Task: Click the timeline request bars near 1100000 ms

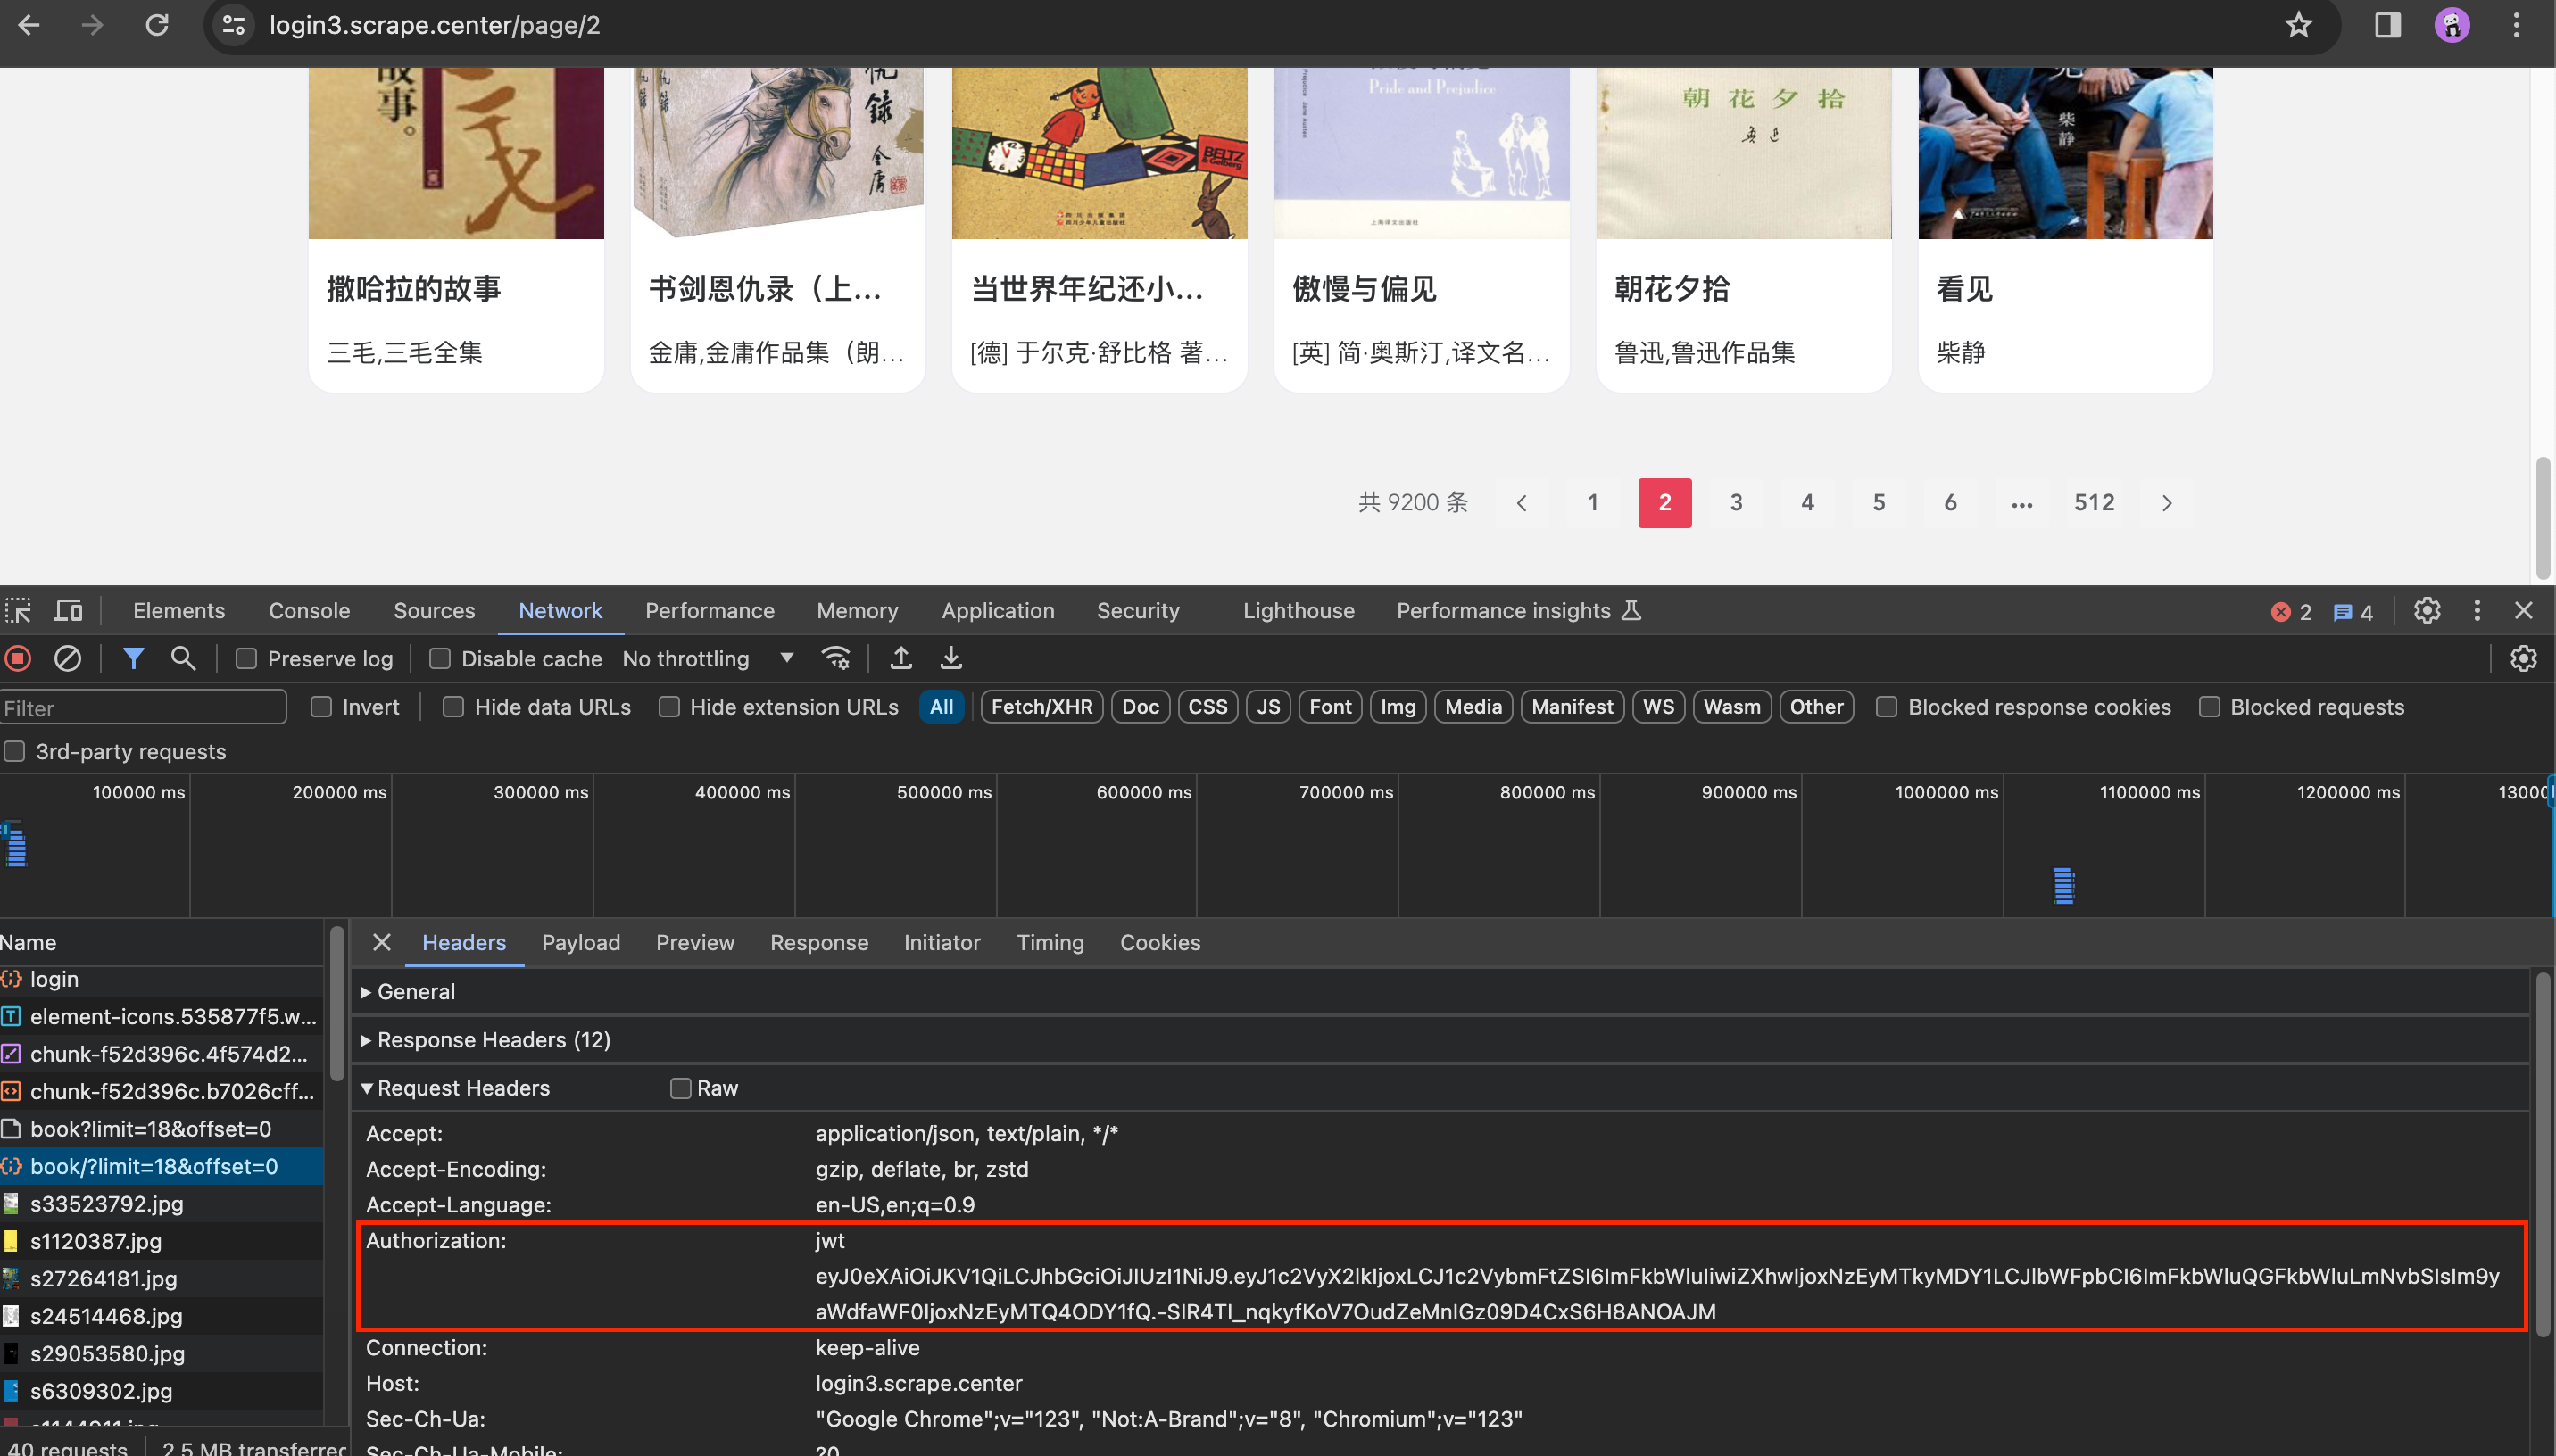Action: tap(2064, 885)
